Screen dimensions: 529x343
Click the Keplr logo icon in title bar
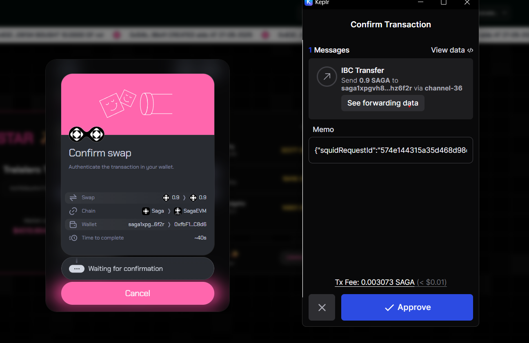coord(309,2)
